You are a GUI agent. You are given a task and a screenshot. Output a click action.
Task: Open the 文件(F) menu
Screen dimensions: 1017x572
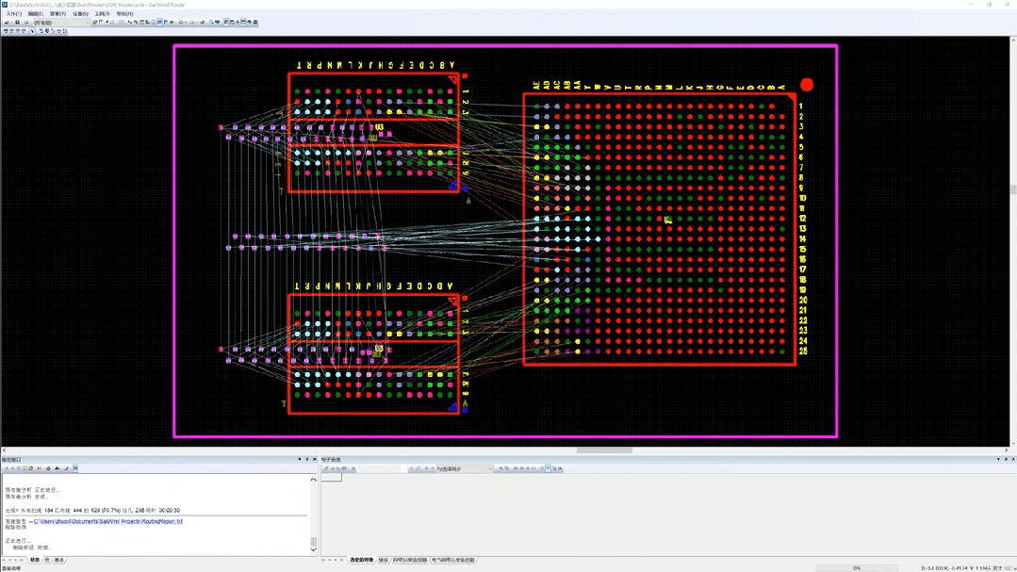pos(13,14)
